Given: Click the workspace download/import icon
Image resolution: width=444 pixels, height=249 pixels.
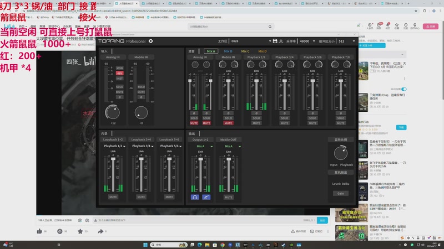Looking at the screenshot, I should (x=281, y=41).
